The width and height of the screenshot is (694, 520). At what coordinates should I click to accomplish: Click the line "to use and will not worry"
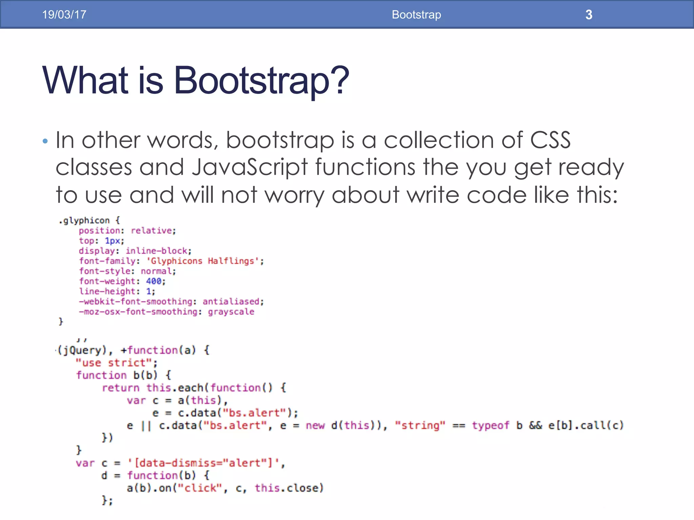[x=337, y=195]
